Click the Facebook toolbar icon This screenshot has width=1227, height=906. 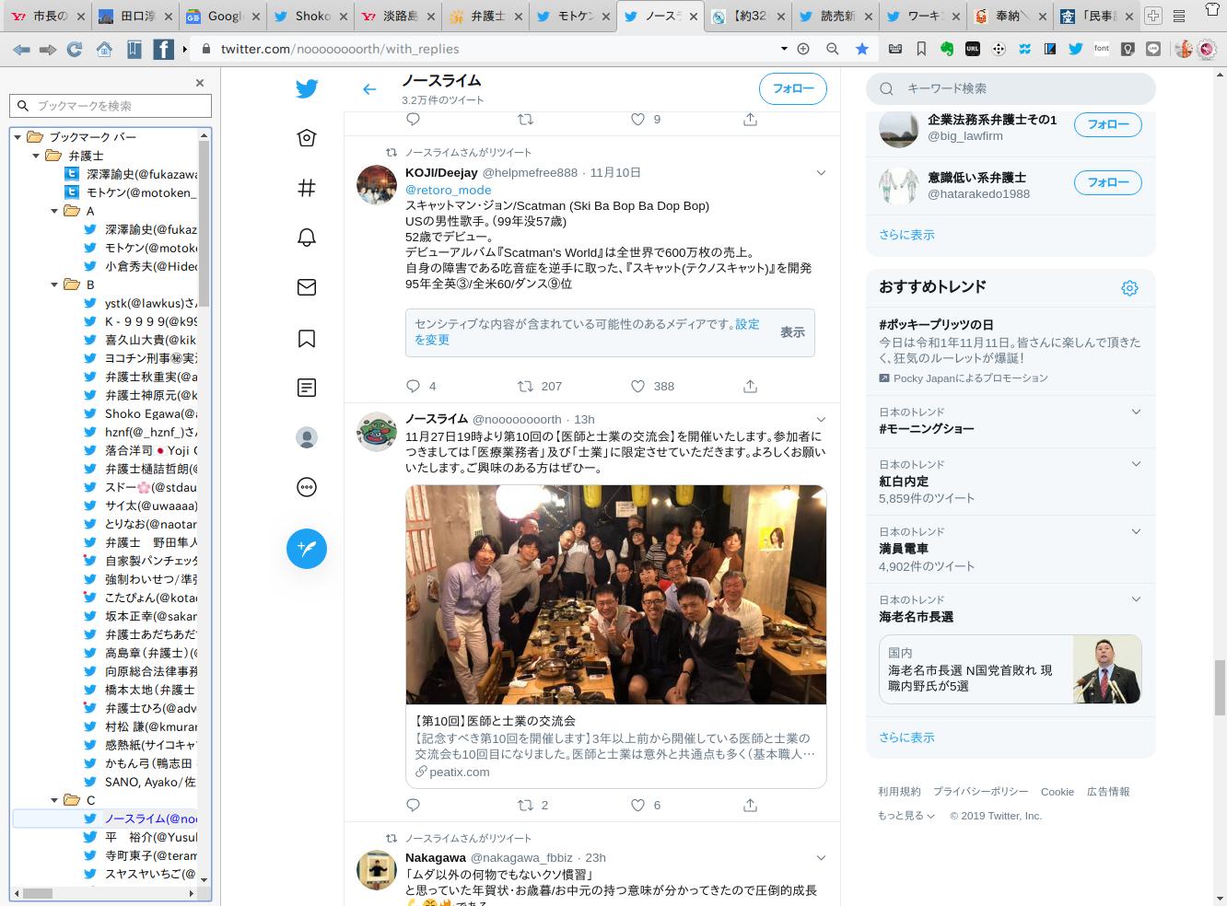(x=163, y=49)
